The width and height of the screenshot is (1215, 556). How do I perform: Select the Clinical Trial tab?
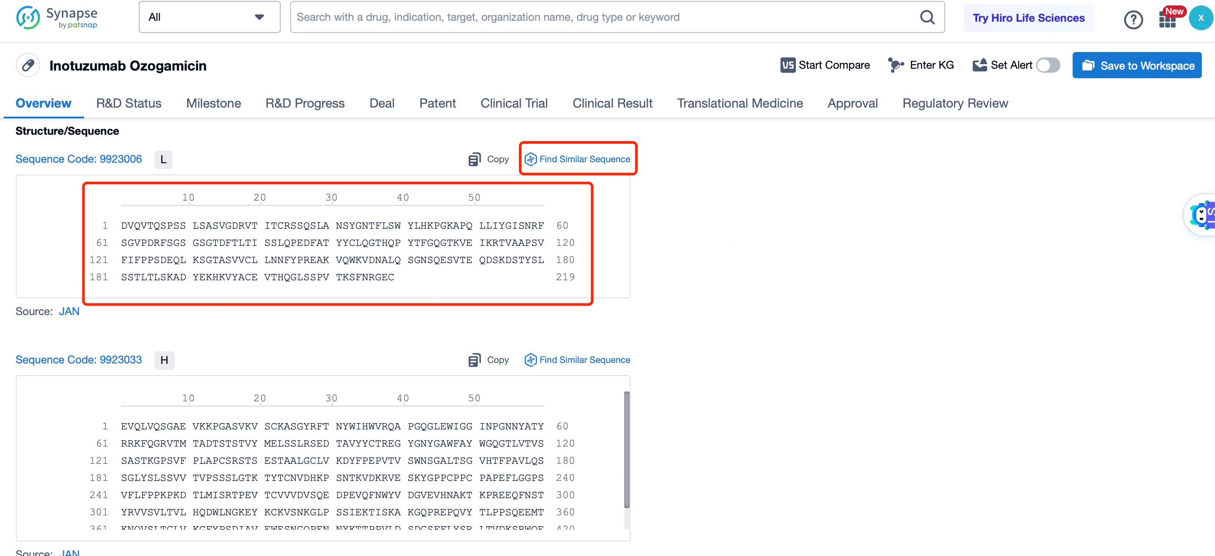[x=514, y=102]
